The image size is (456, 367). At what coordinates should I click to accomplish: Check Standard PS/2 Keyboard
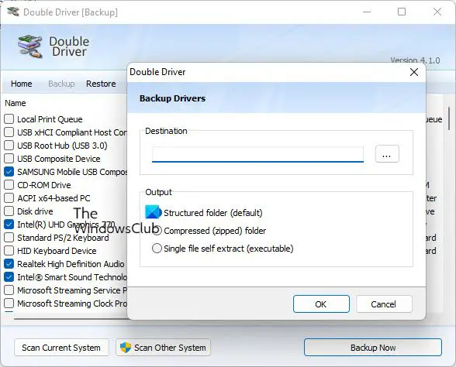pos(9,238)
